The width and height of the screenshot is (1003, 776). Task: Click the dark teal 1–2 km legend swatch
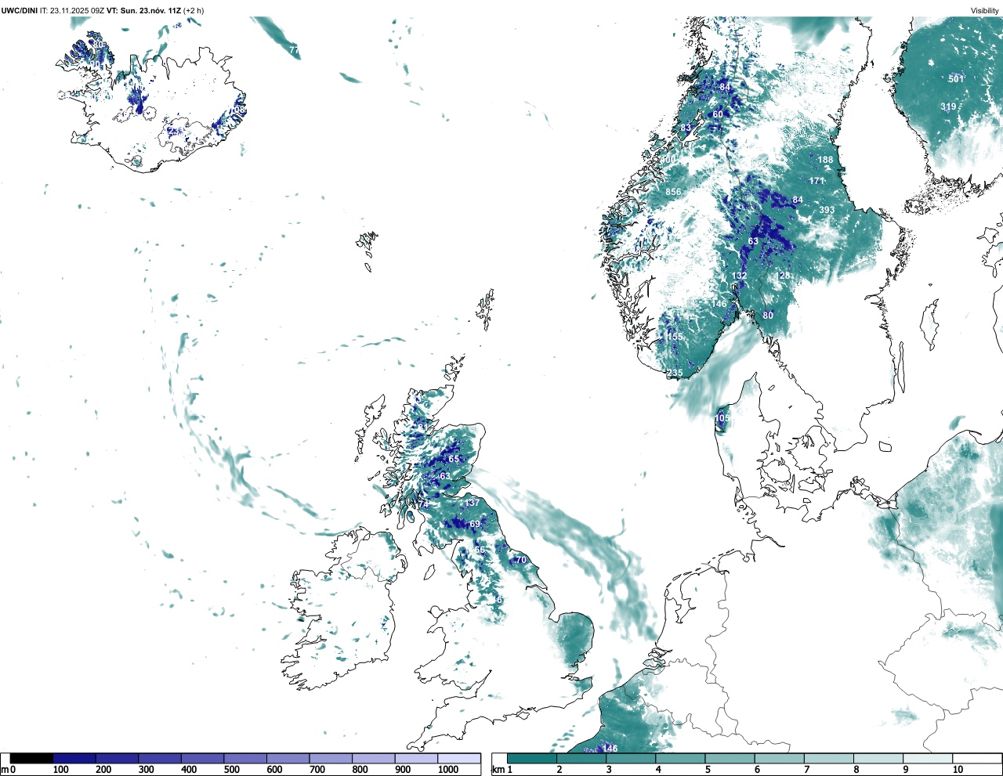tap(532, 758)
